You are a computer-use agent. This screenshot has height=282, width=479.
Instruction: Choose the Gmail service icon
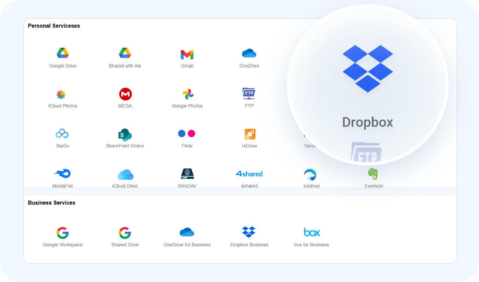pyautogui.click(x=187, y=54)
